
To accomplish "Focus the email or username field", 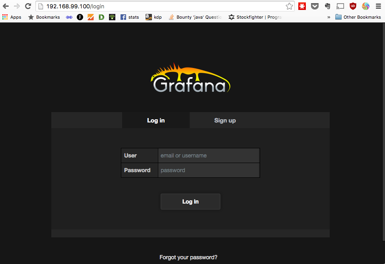I will 209,155.
